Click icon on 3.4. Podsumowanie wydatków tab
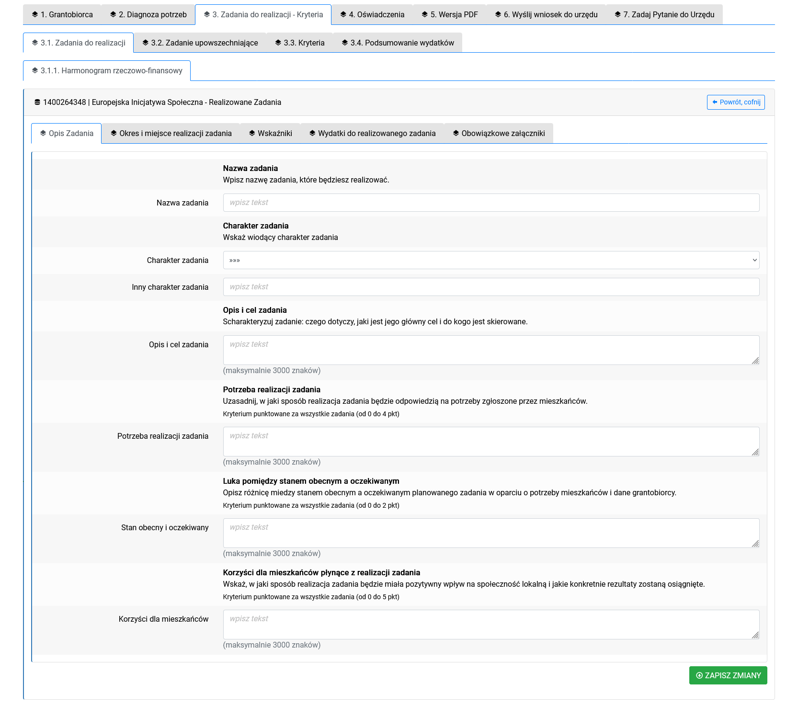Image resolution: width=798 pixels, height=706 pixels. pyautogui.click(x=345, y=43)
